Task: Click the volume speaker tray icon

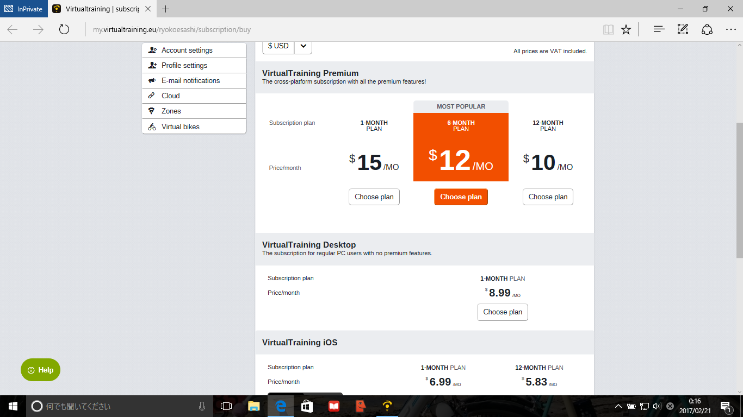Action: (657, 406)
